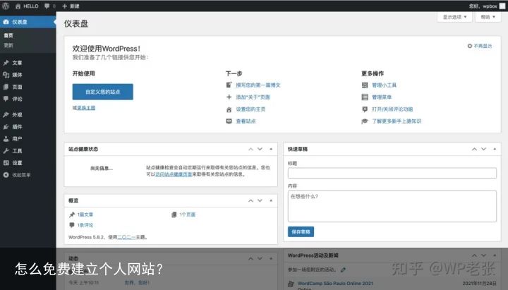Viewport: 508px width, 290px height.
Task: Click the WordPress logo in admin bar
Action: [6, 6]
